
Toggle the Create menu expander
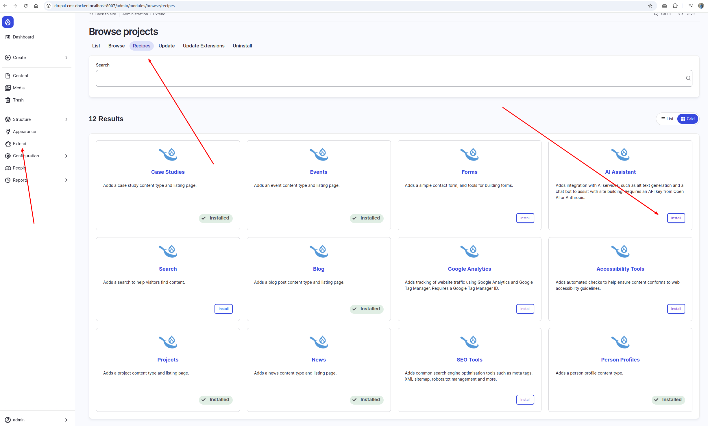click(x=66, y=57)
